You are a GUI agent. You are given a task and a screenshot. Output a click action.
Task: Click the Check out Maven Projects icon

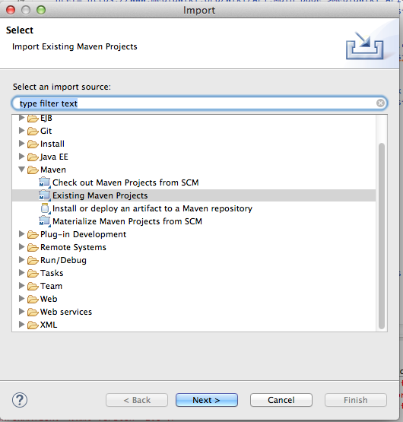coord(45,182)
